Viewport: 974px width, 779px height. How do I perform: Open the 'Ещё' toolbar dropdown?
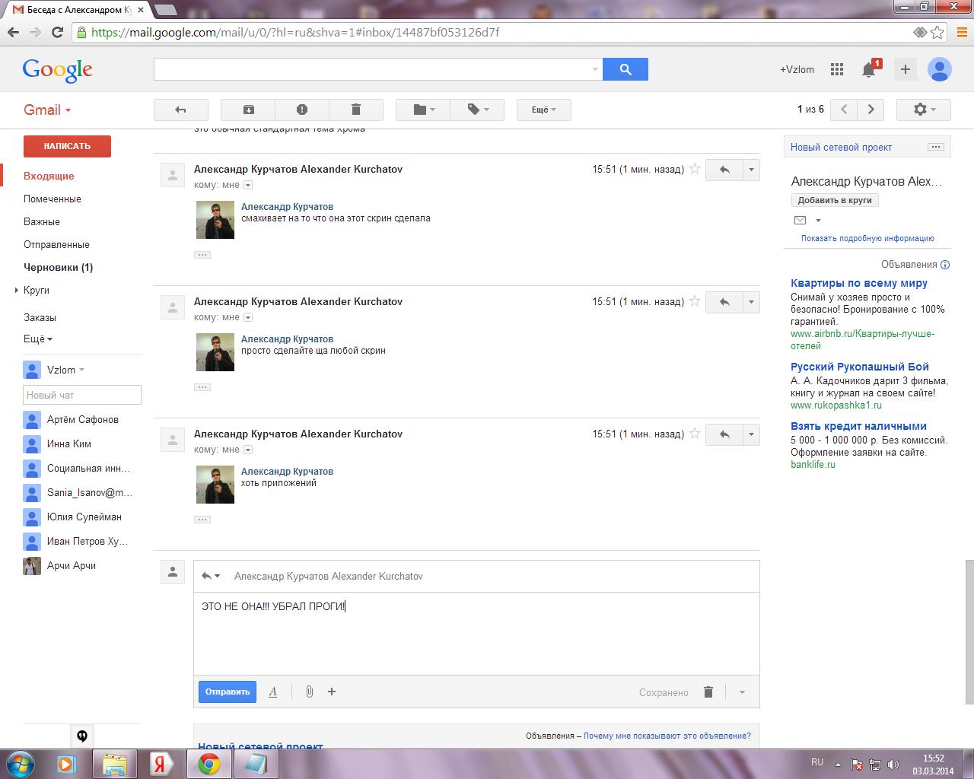pyautogui.click(x=543, y=110)
